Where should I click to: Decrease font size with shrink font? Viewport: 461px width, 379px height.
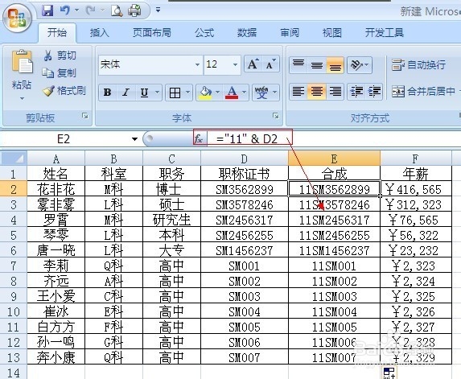coord(270,64)
